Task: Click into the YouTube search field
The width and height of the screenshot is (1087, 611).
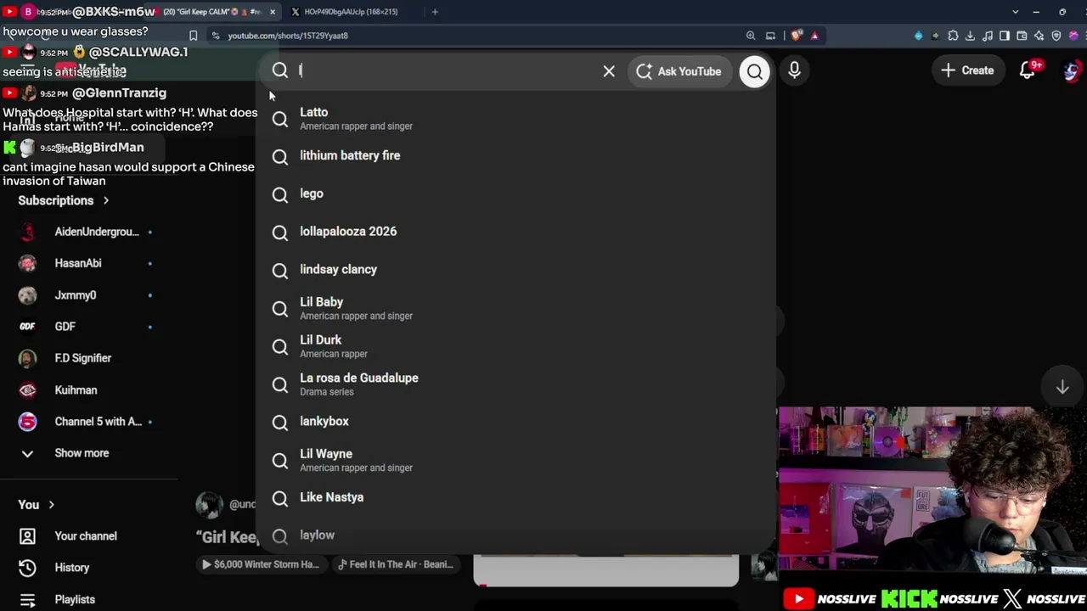Action: point(446,71)
